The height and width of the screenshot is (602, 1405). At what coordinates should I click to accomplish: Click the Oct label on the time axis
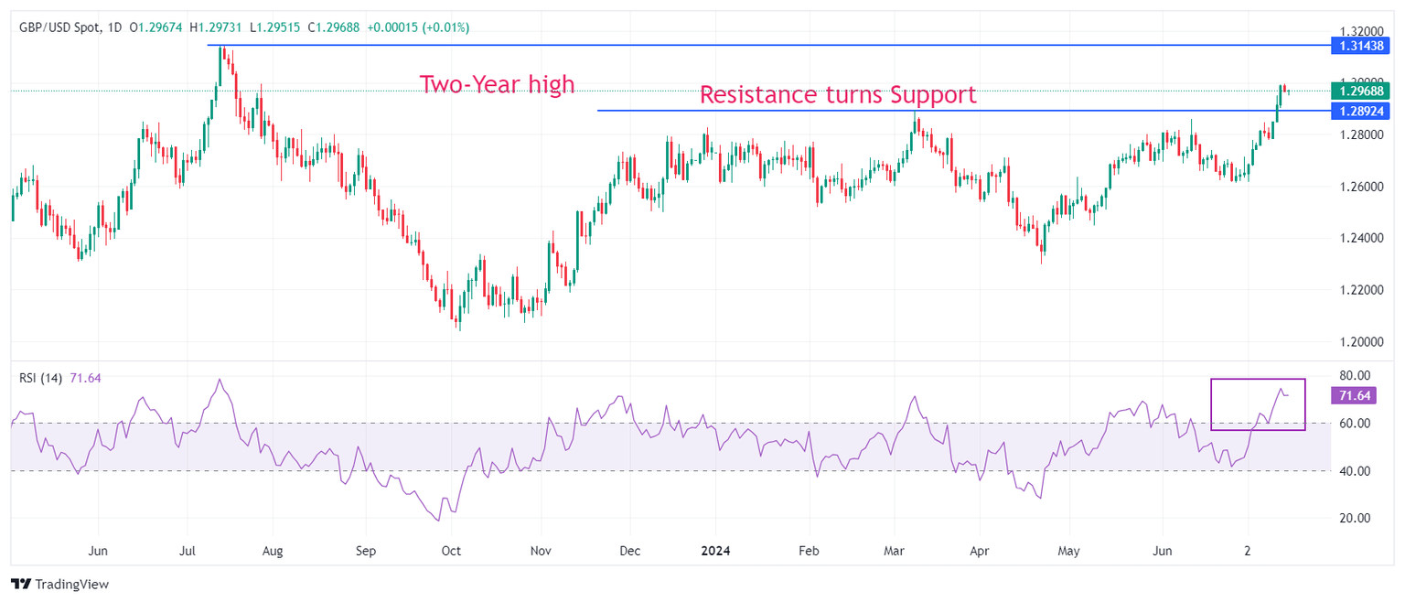tap(451, 552)
